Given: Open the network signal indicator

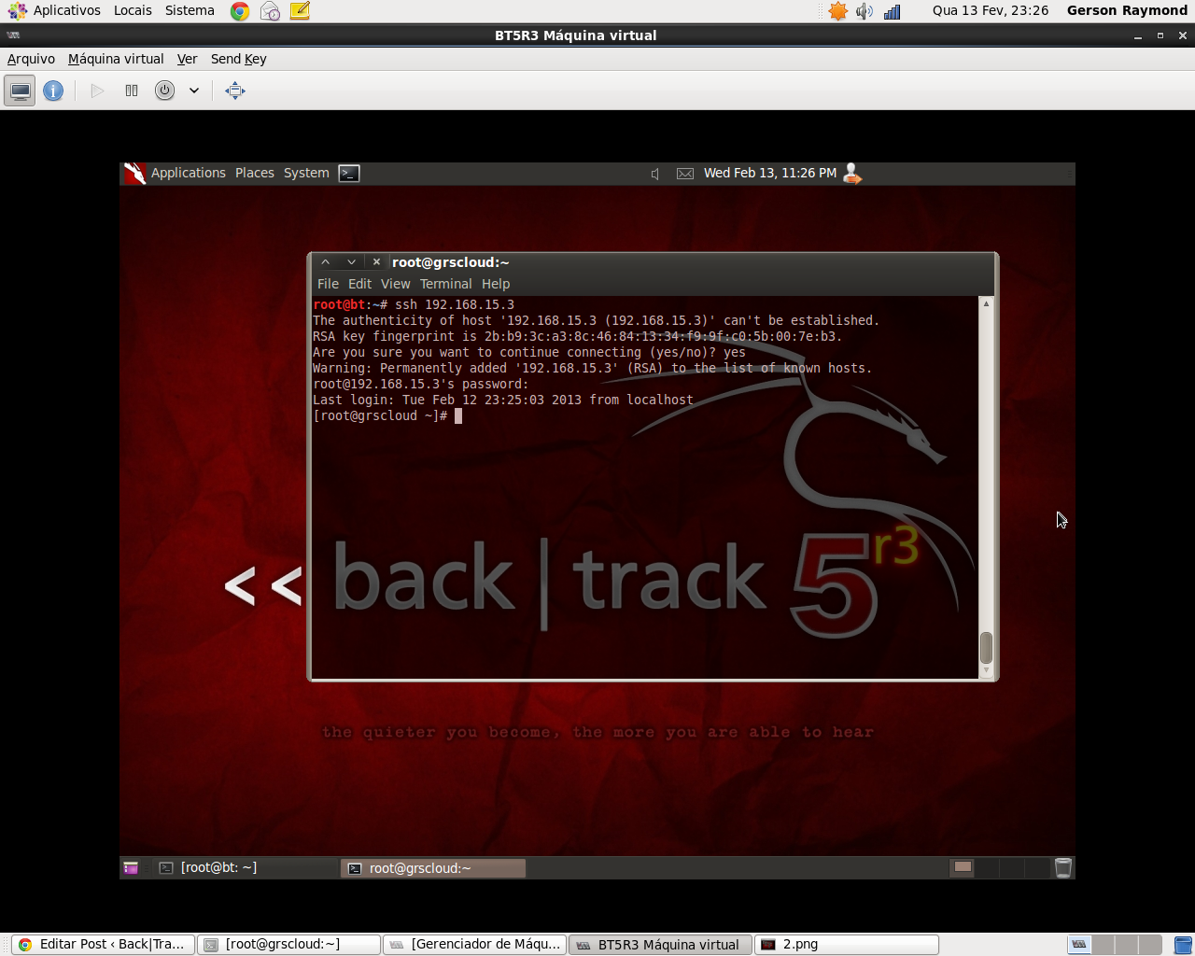Looking at the screenshot, I should point(892,11).
